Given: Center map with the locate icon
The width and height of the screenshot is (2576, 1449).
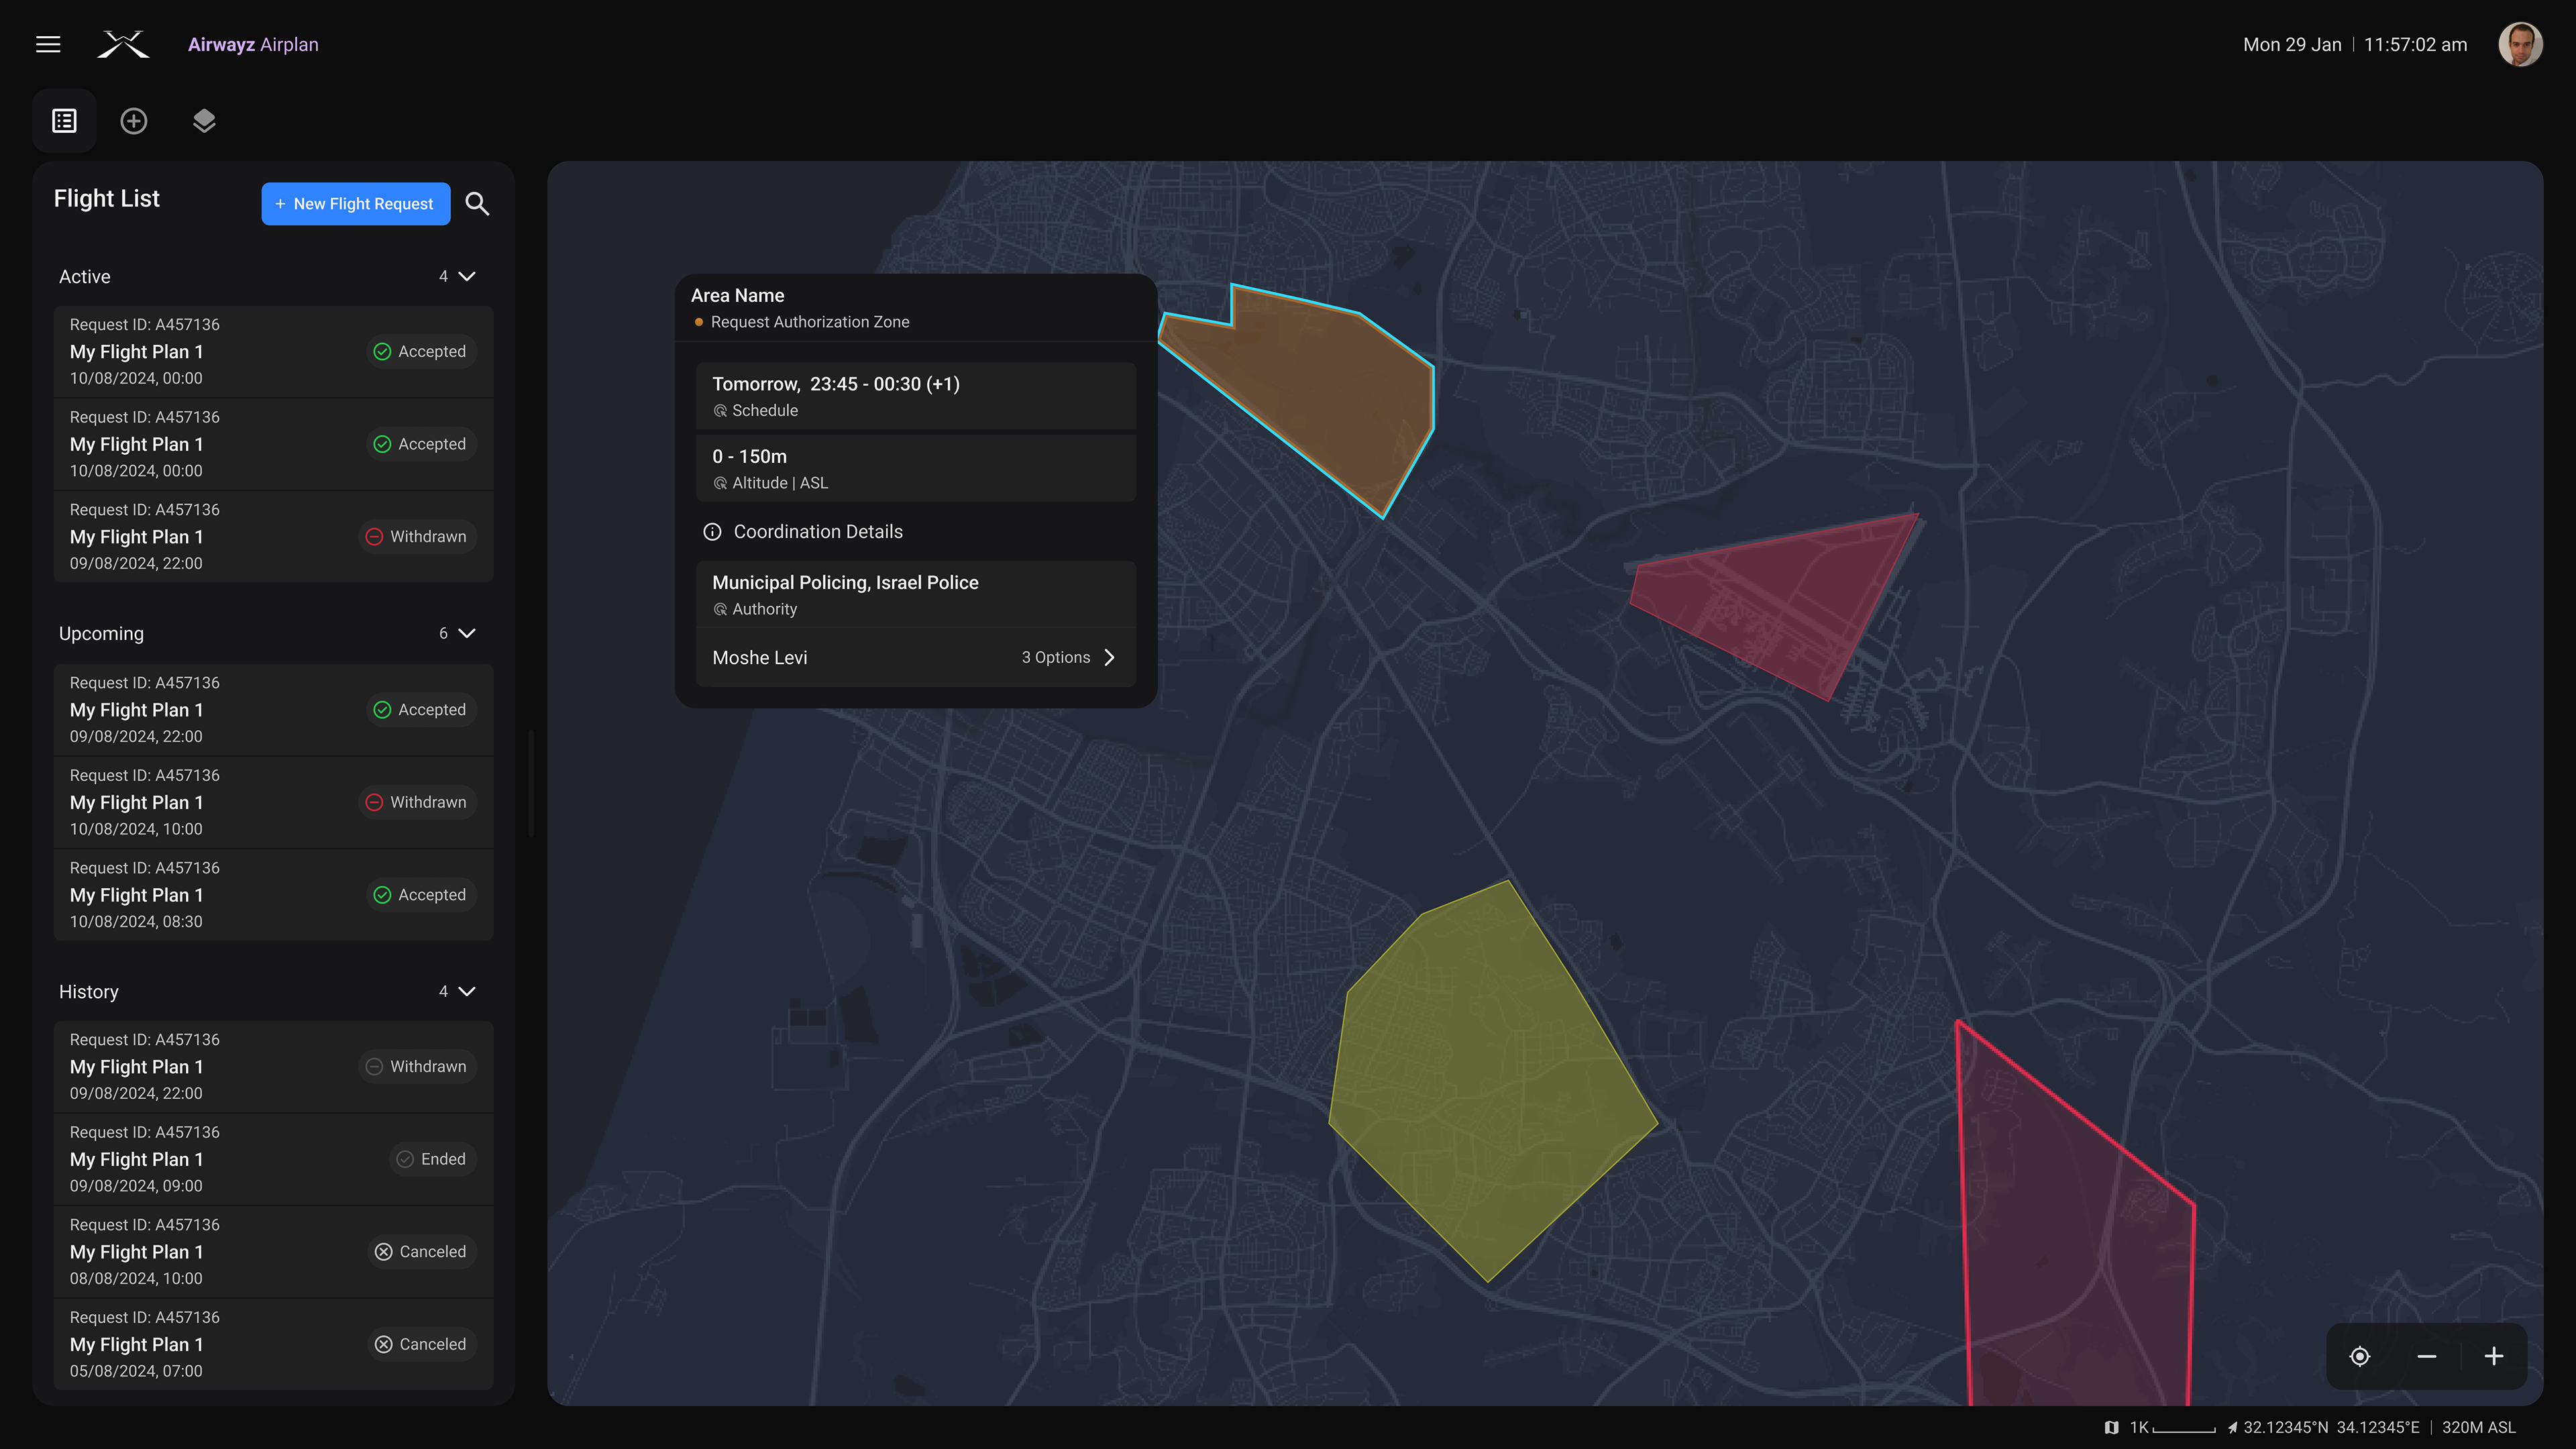Looking at the screenshot, I should tap(2360, 1357).
